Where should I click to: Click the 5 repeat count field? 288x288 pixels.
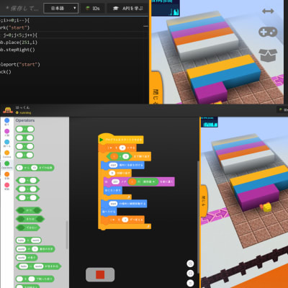pyautogui.click(x=112, y=173)
